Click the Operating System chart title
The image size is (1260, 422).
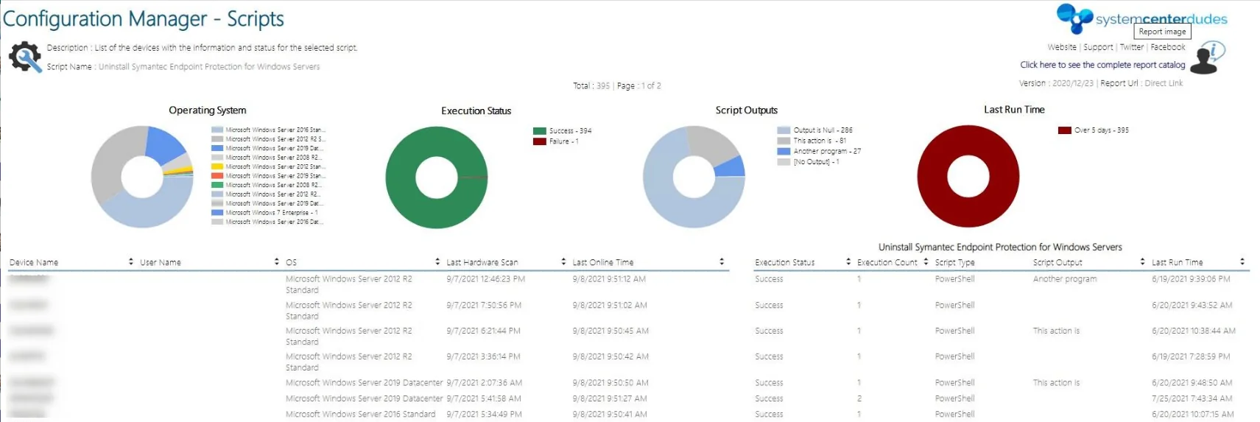click(x=208, y=110)
